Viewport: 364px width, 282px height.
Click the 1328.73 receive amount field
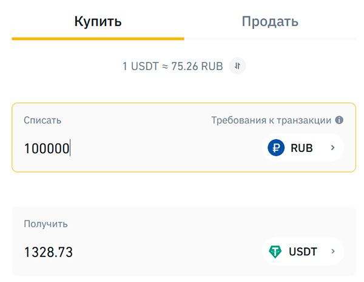[x=49, y=252]
